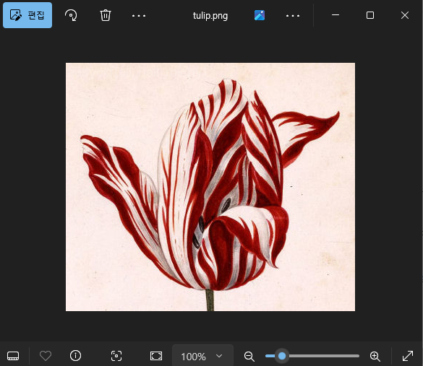Rotate the image with the rotate icon
The width and height of the screenshot is (423, 366).
click(x=71, y=15)
